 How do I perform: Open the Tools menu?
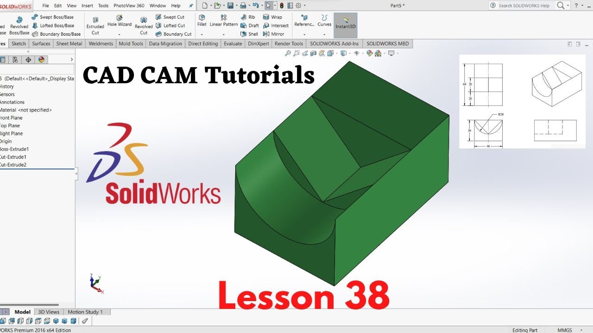tap(103, 6)
